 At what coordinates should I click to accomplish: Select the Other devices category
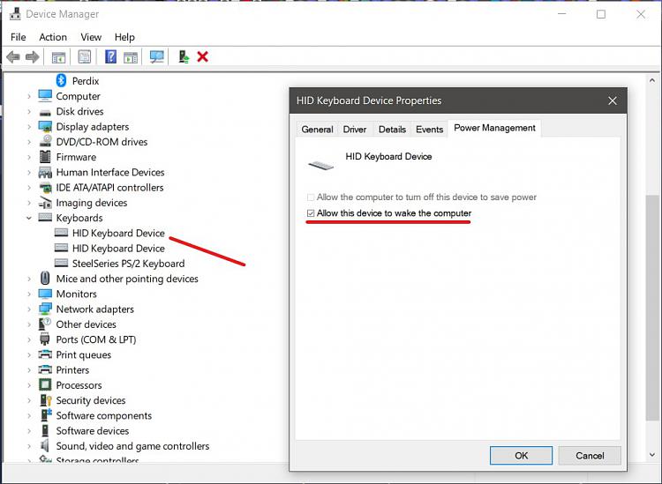[x=87, y=324]
